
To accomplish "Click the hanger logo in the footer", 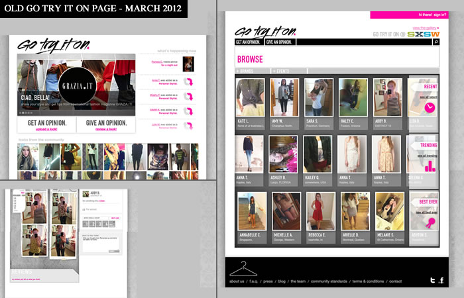I will pyautogui.click(x=243, y=269).
